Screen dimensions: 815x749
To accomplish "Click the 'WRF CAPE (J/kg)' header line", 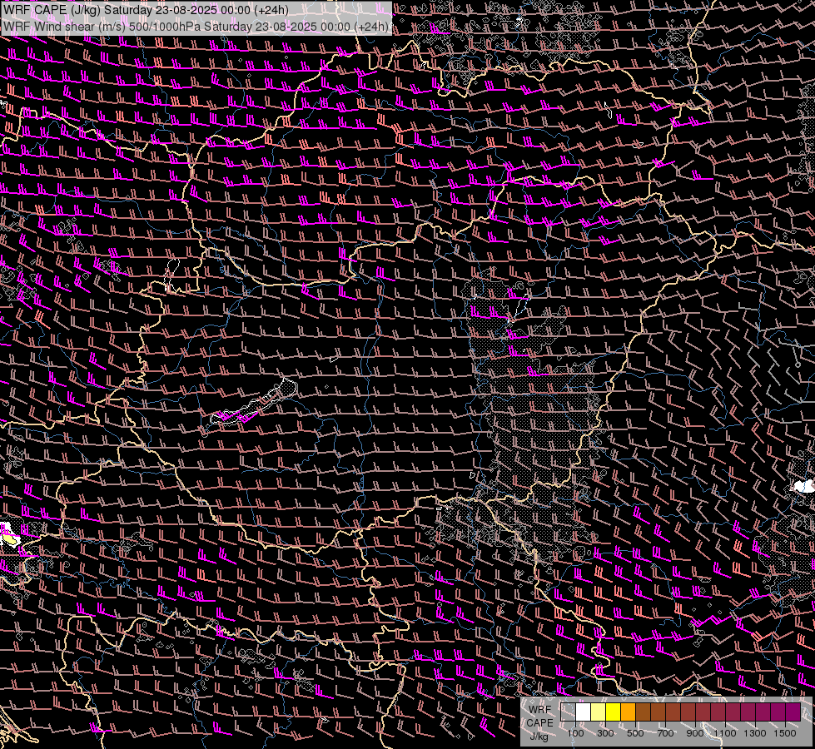I will click(x=146, y=10).
